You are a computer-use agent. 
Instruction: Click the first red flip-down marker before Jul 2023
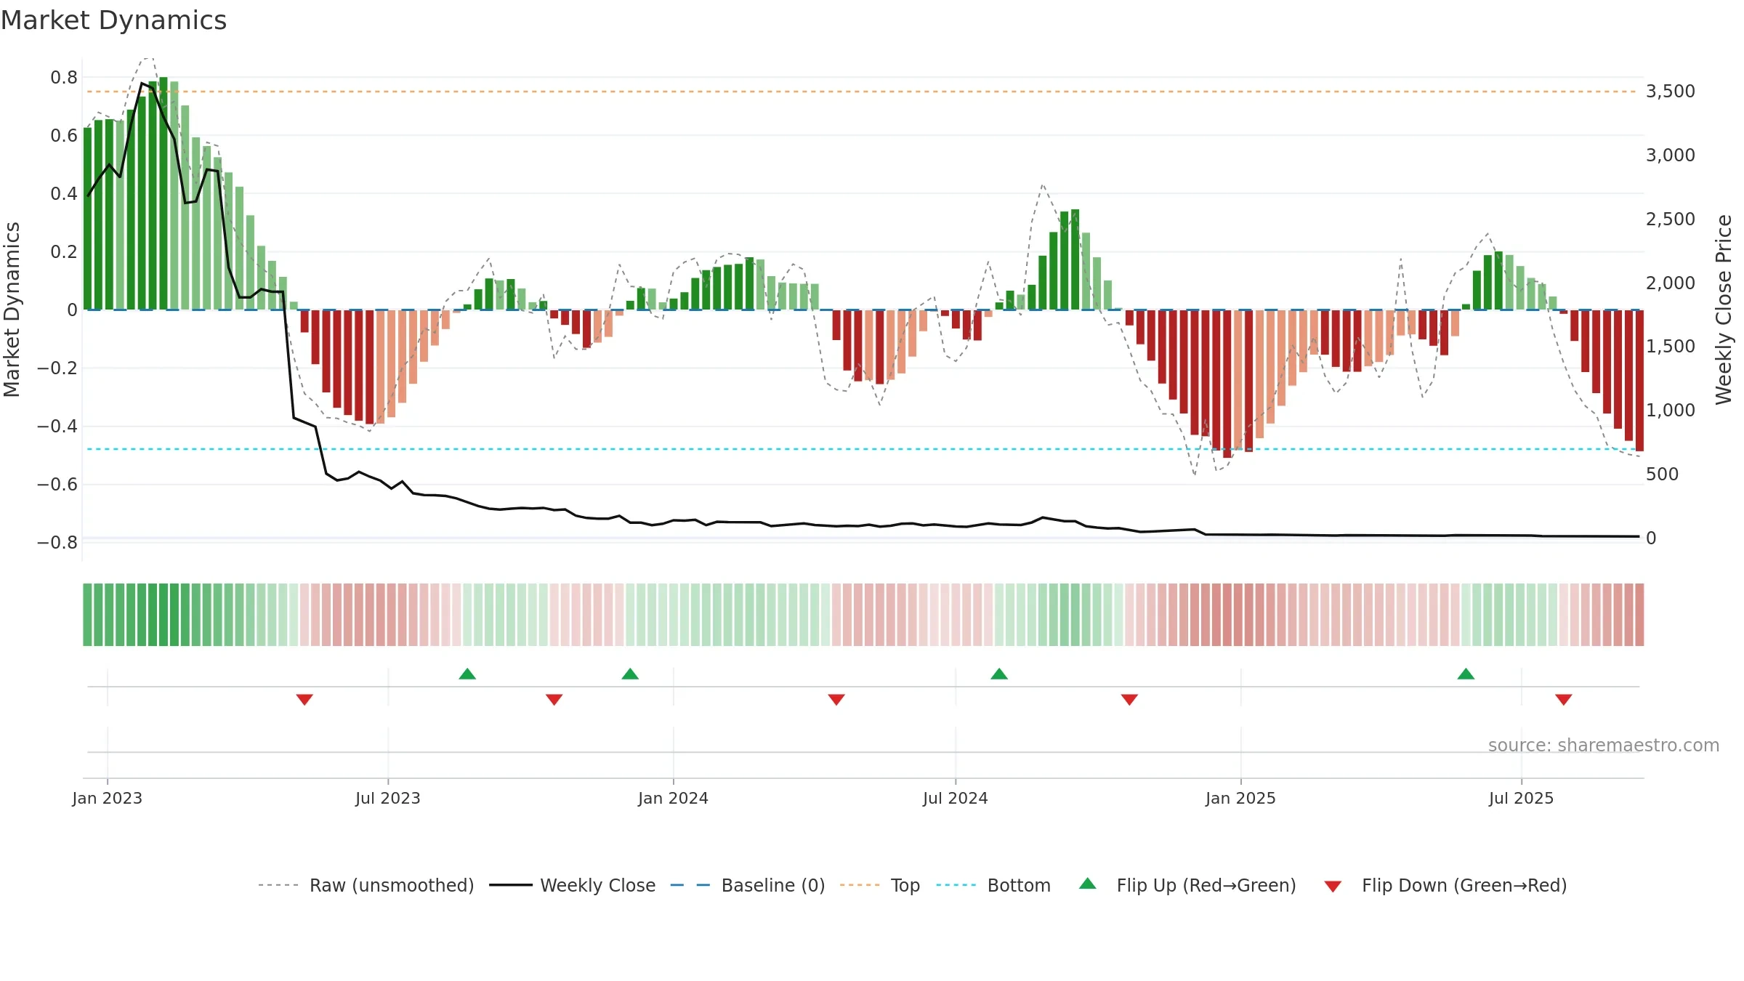(x=304, y=699)
